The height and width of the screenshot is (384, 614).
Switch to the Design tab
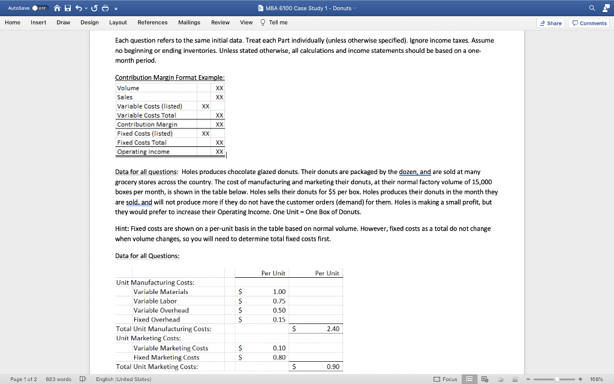pyautogui.click(x=90, y=23)
